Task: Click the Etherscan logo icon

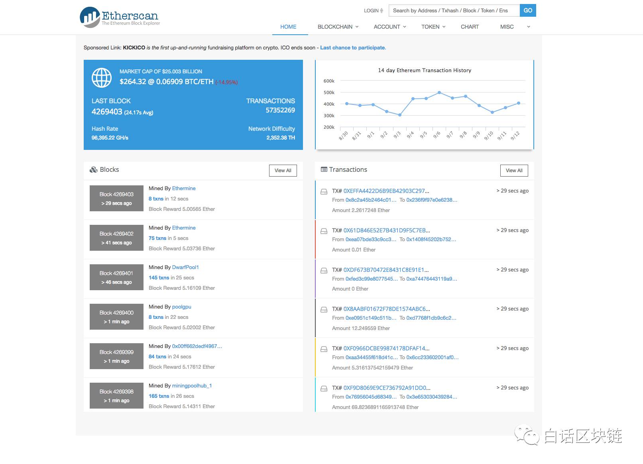Action: pos(90,17)
